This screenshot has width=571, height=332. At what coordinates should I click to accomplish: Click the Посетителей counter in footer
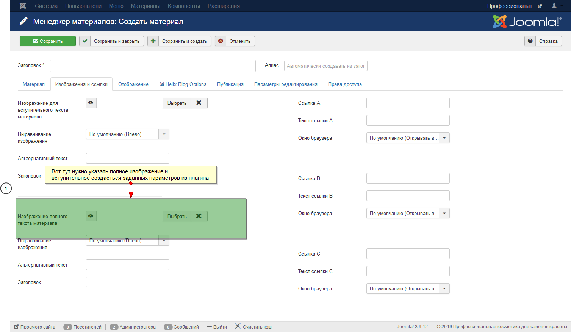coord(83,327)
